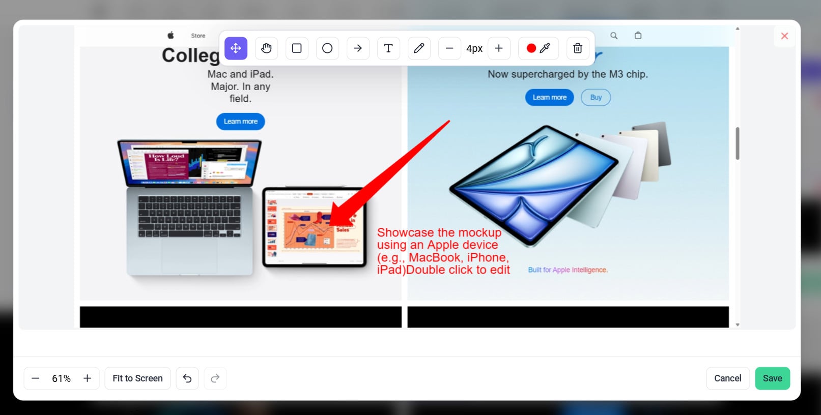
Task: Open the red color picker swatch
Action: (x=531, y=48)
